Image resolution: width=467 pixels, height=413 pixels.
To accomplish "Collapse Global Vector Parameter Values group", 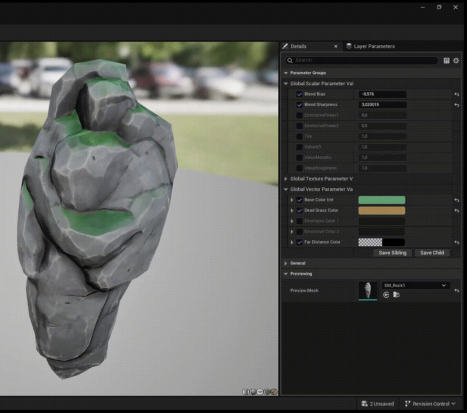I will click(x=286, y=190).
